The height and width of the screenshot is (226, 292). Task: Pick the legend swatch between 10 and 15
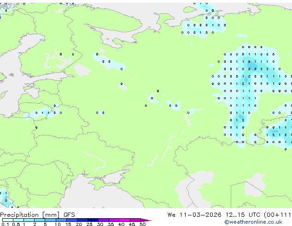61,220
